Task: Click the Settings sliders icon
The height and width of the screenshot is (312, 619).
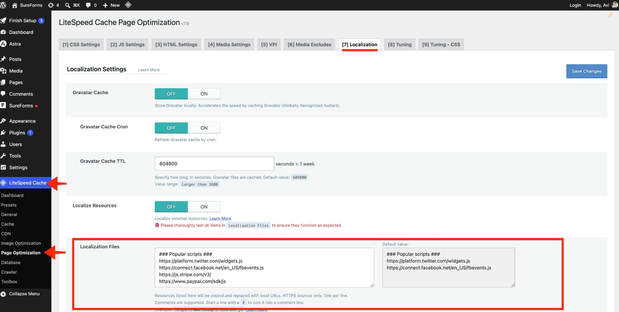Action: tap(4, 167)
